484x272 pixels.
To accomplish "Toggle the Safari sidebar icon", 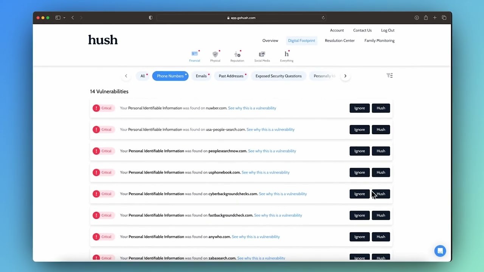I will pos(58,18).
